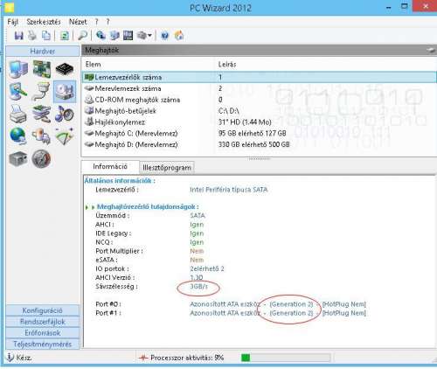Click the gray tools toolbar icon
The image size is (437, 369).
(x=142, y=36)
